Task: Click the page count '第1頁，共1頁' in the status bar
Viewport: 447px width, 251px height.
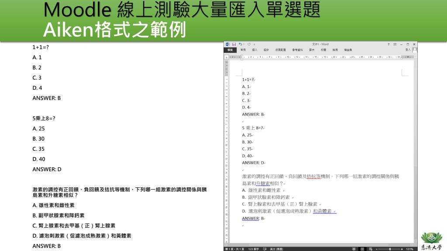Action: coord(234,249)
